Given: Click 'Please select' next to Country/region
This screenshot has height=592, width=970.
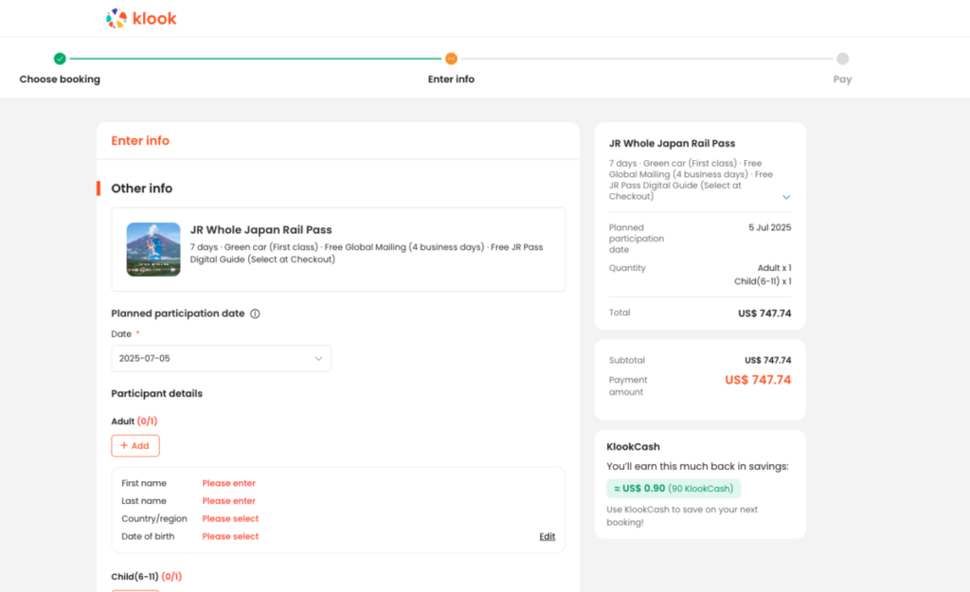Looking at the screenshot, I should [230, 518].
